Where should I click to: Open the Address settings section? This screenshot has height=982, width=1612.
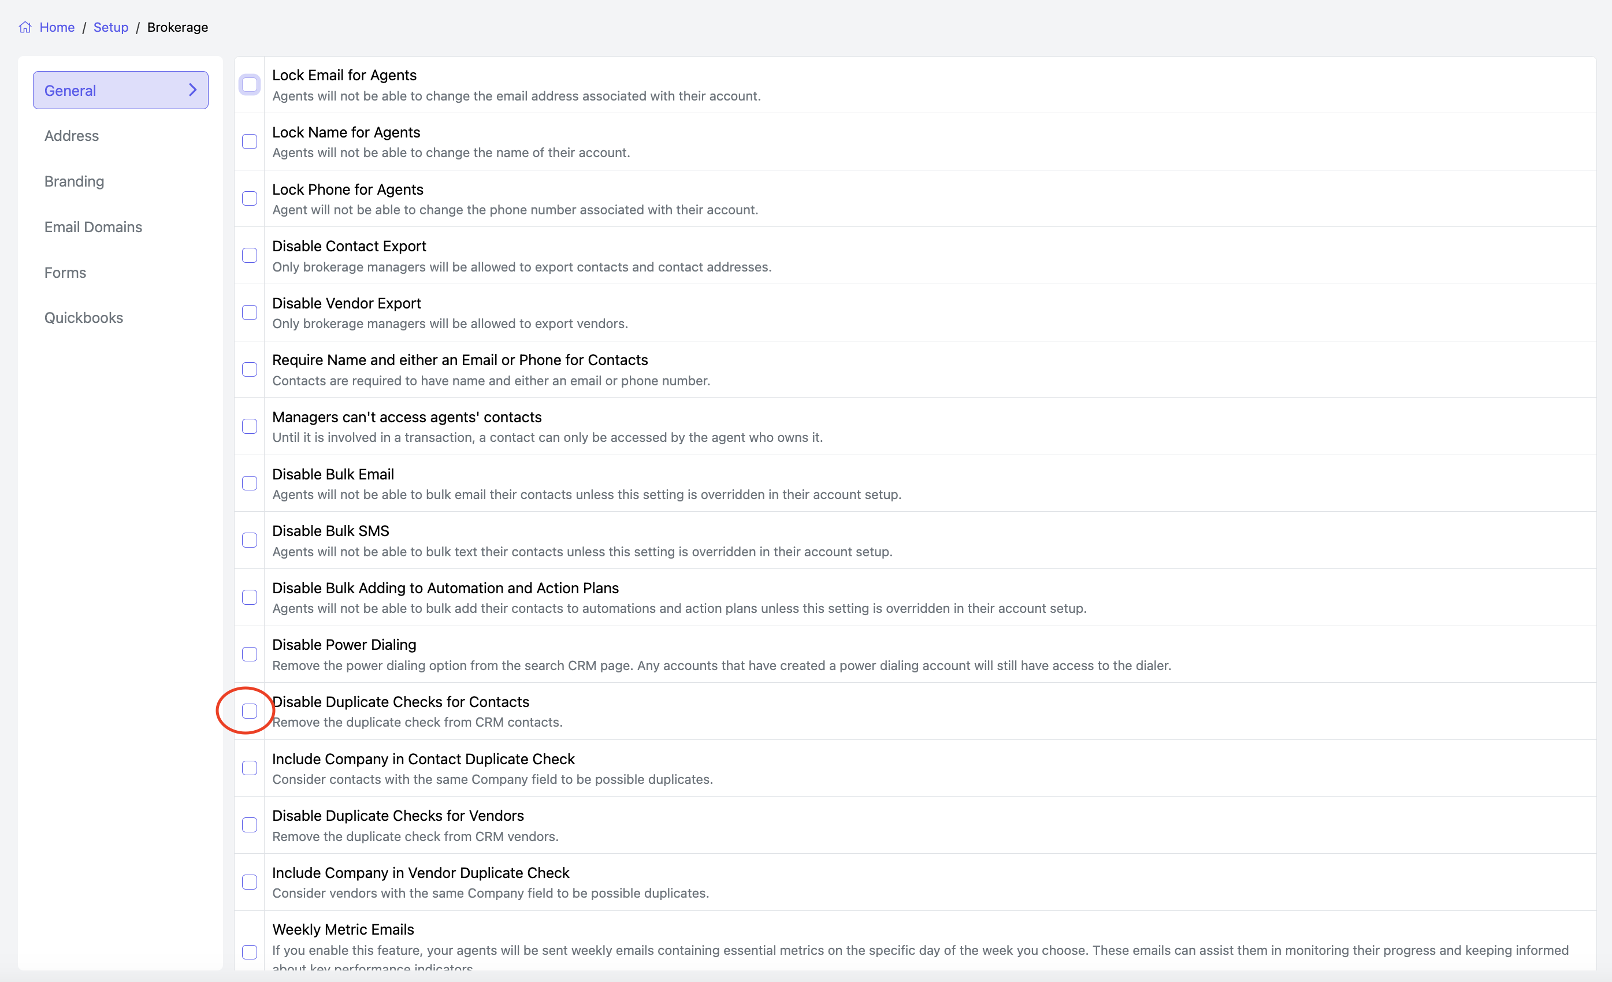[71, 136]
